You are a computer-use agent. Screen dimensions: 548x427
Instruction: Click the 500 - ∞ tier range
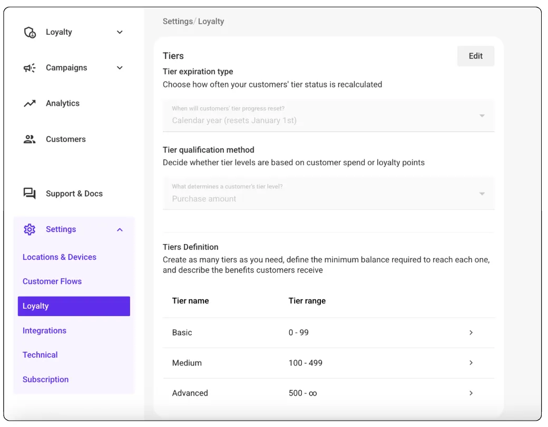point(302,393)
